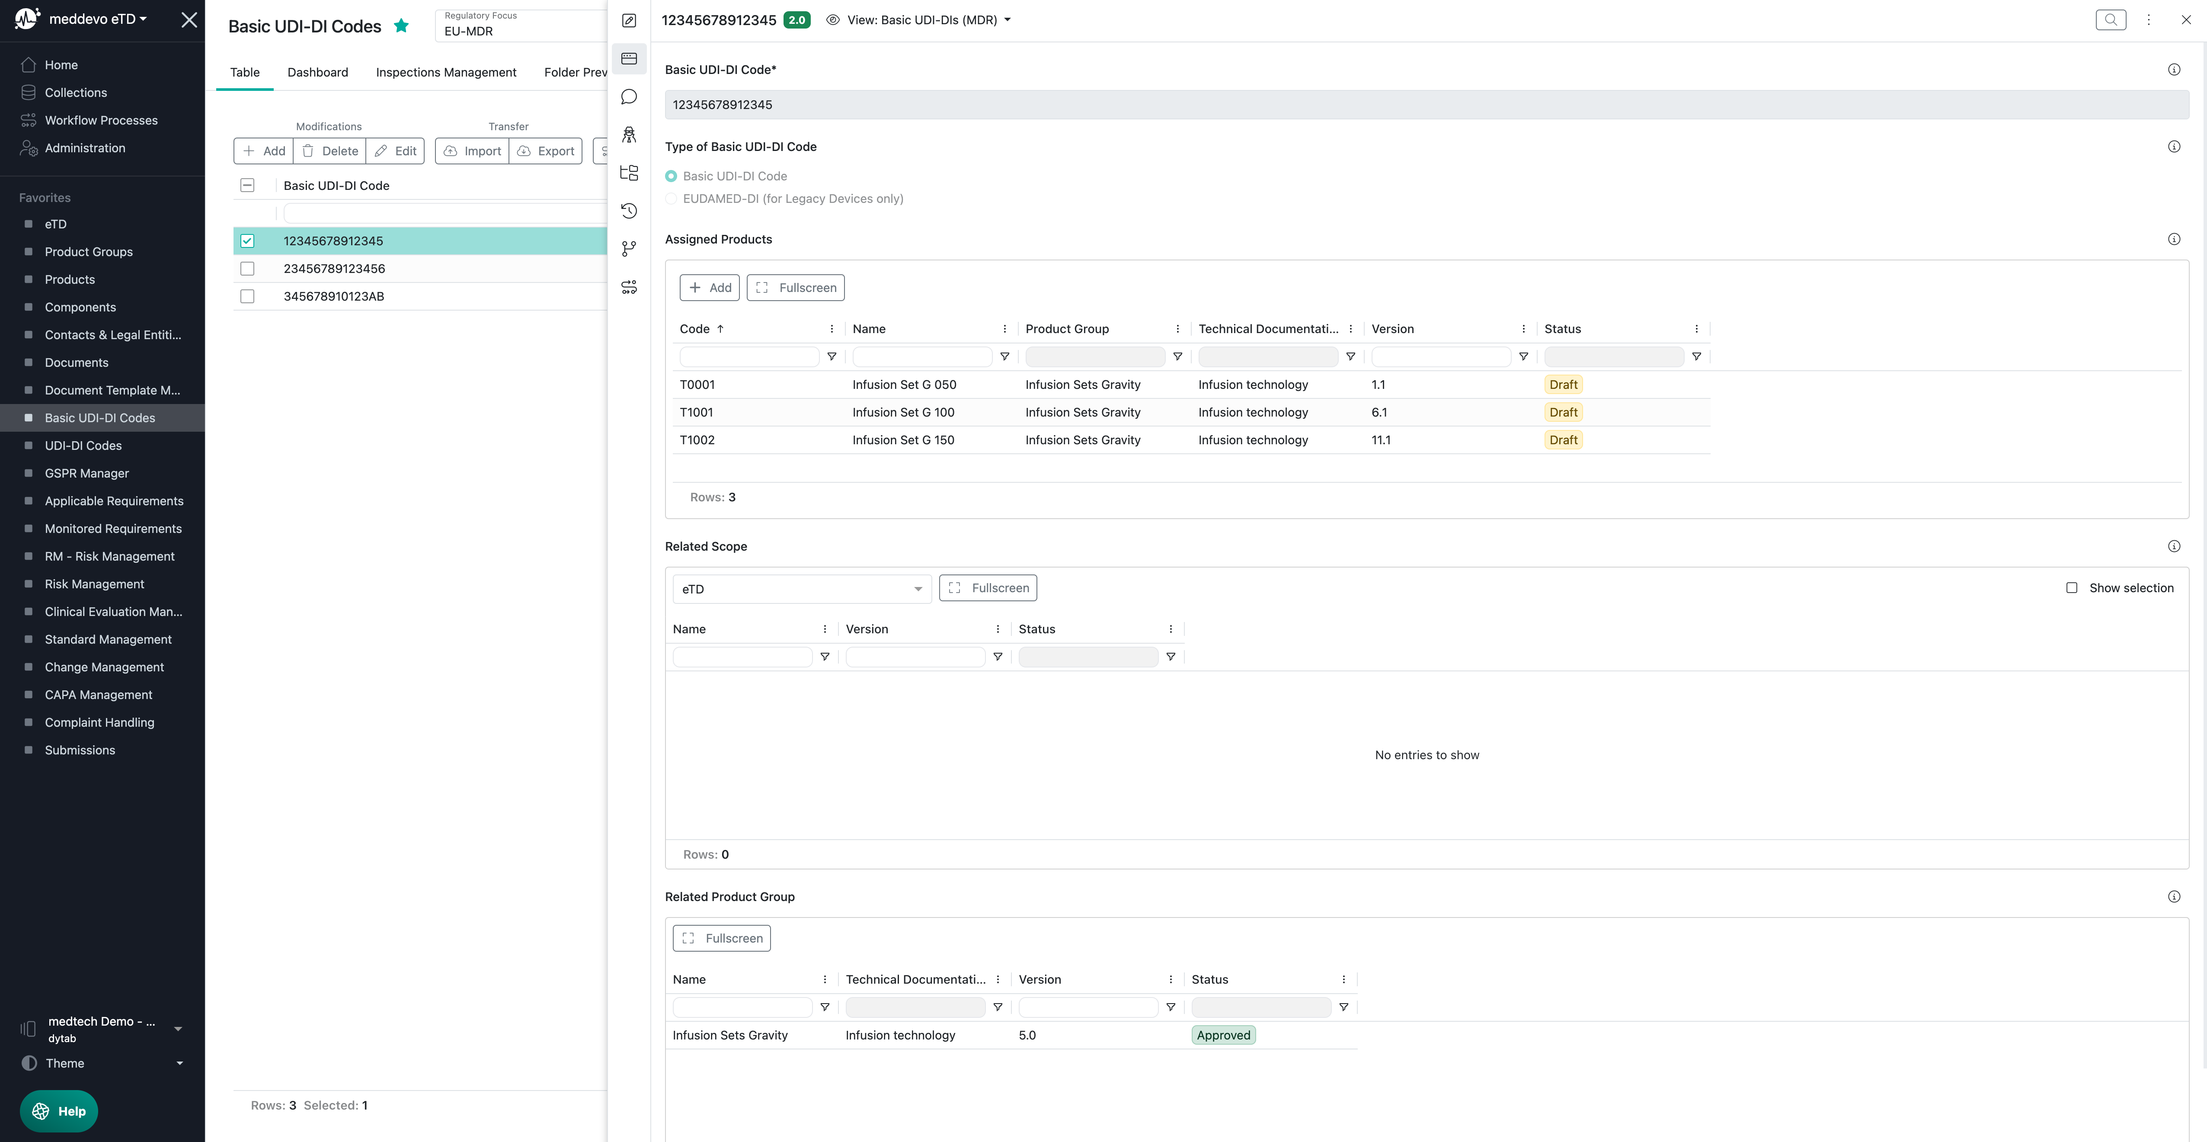Expand the Theme selector in sidebar
The image size is (2207, 1142).
(103, 1063)
